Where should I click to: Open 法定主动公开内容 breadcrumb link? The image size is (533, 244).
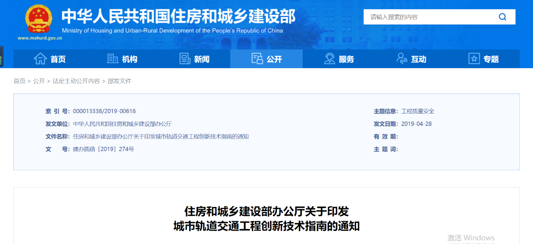76,81
